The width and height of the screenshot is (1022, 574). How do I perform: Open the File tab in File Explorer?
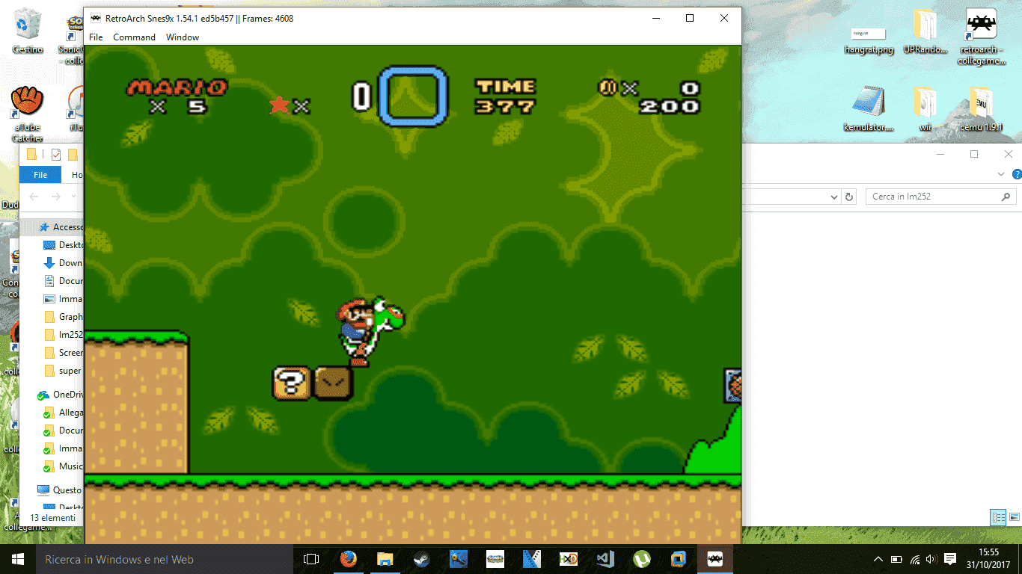click(x=40, y=175)
